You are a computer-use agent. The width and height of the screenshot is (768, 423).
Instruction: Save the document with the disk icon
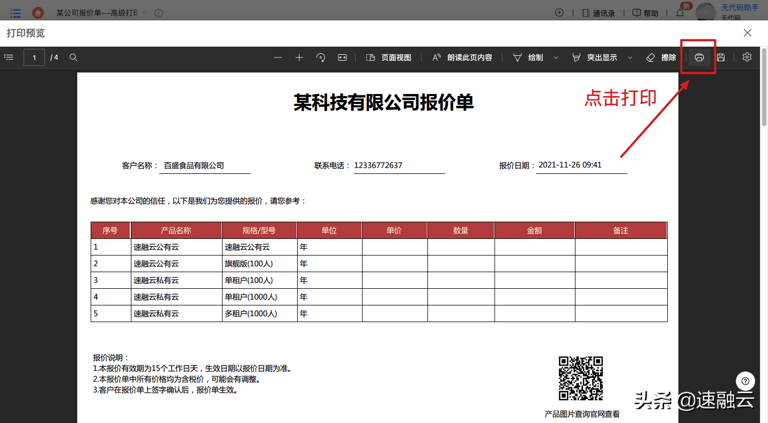[x=721, y=57]
